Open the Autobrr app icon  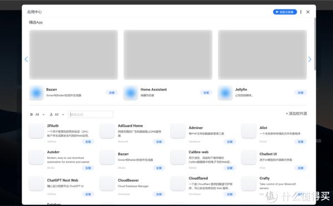click(36, 157)
